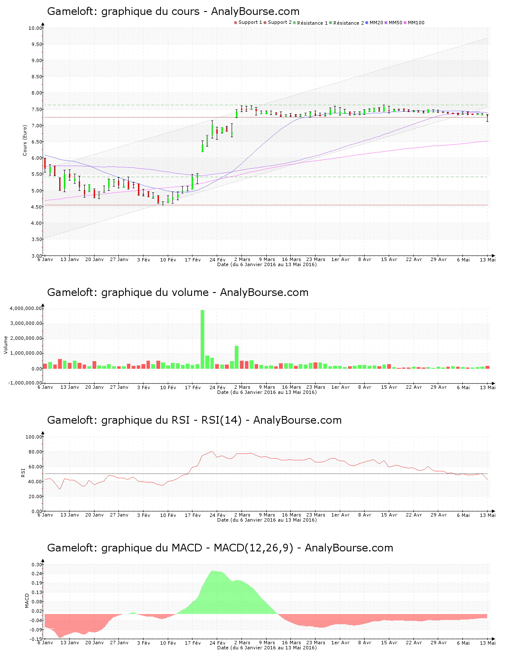Click the 0.30 value on MACD axis
Viewport: 511px width, 660px height.
pos(37,565)
